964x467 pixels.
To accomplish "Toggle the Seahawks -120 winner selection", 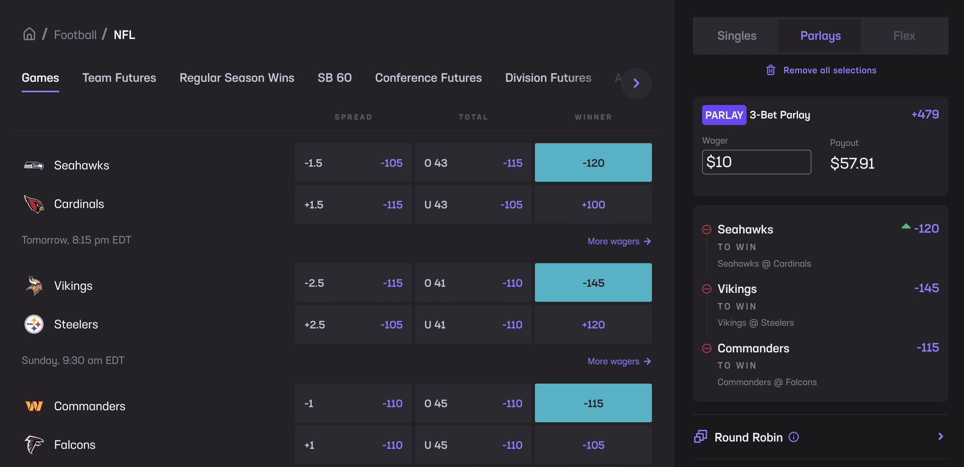I will click(x=593, y=162).
